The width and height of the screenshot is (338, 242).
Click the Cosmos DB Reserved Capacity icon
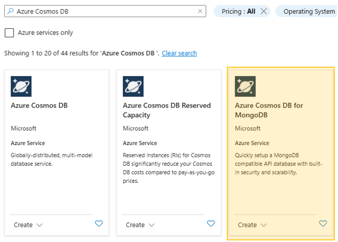coord(133,86)
